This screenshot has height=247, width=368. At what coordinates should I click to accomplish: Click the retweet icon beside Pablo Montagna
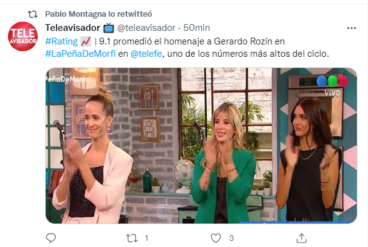tap(33, 14)
